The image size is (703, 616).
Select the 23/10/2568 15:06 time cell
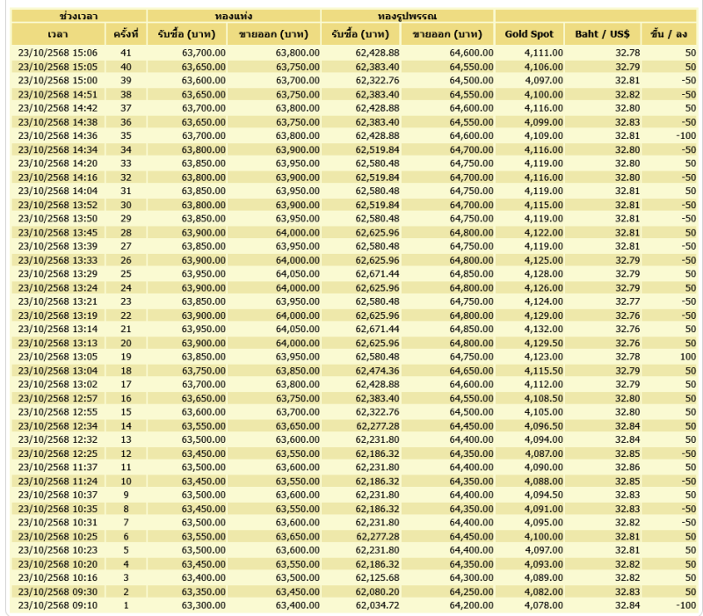58,53
